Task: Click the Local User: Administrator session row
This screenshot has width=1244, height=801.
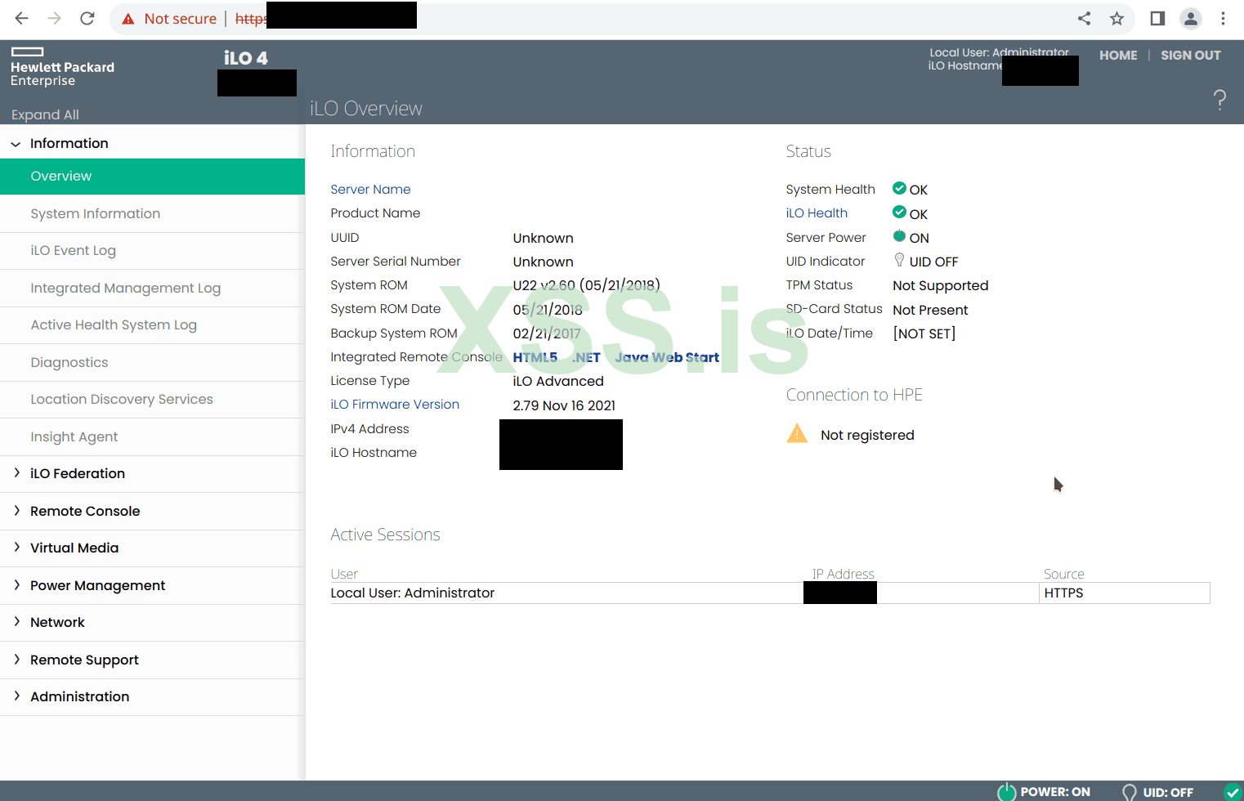Action: (770, 593)
